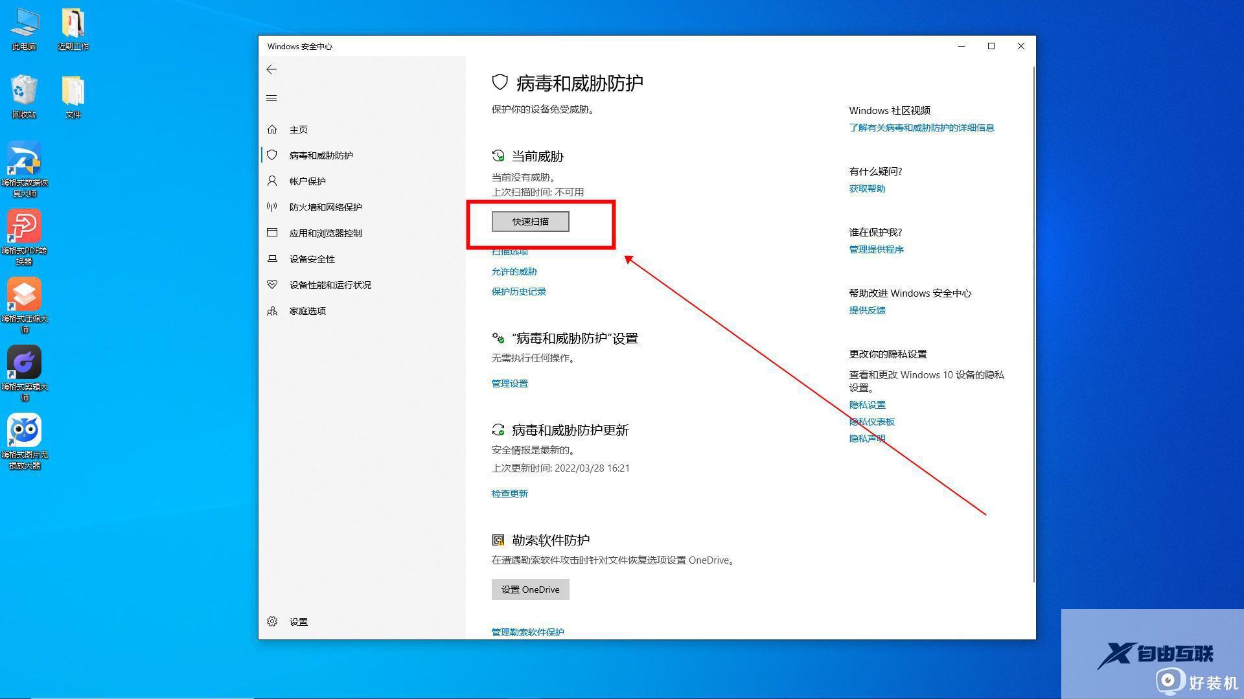Open the 允许的威胁 link
1244x699 pixels.
click(514, 271)
